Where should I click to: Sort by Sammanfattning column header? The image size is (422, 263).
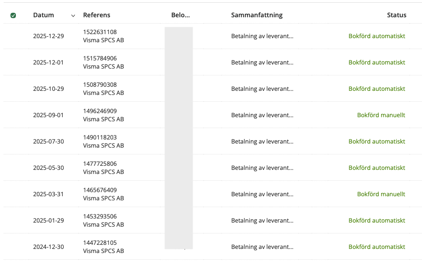click(257, 15)
